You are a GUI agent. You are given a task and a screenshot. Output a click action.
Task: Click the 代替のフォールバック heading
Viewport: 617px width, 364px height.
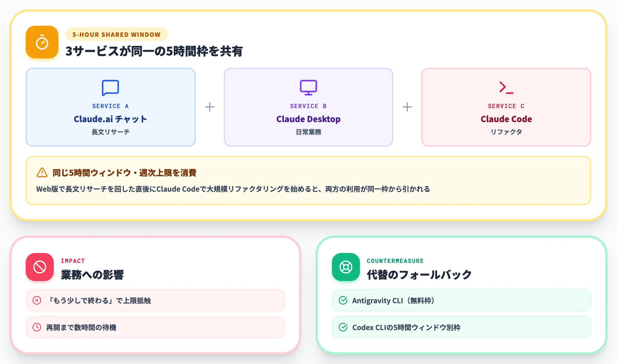[x=419, y=275]
